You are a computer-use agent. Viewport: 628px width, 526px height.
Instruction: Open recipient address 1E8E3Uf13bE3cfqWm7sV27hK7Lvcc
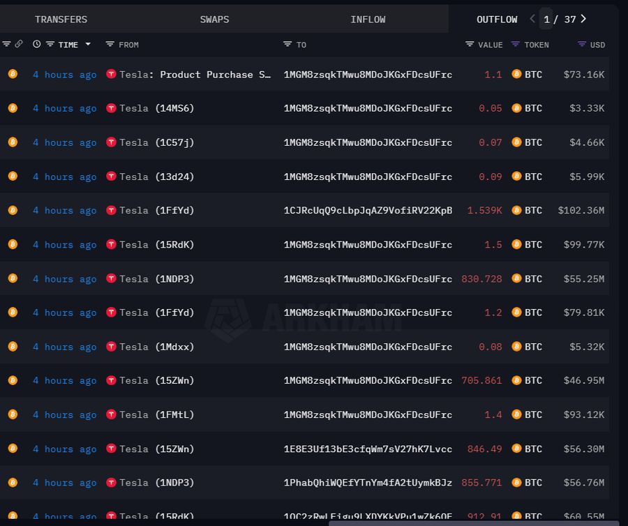pos(368,449)
